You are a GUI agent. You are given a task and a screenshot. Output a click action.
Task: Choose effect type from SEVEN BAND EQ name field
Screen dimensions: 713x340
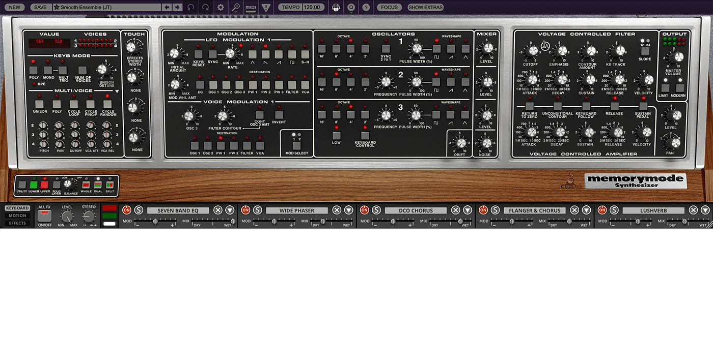pyautogui.click(x=178, y=210)
